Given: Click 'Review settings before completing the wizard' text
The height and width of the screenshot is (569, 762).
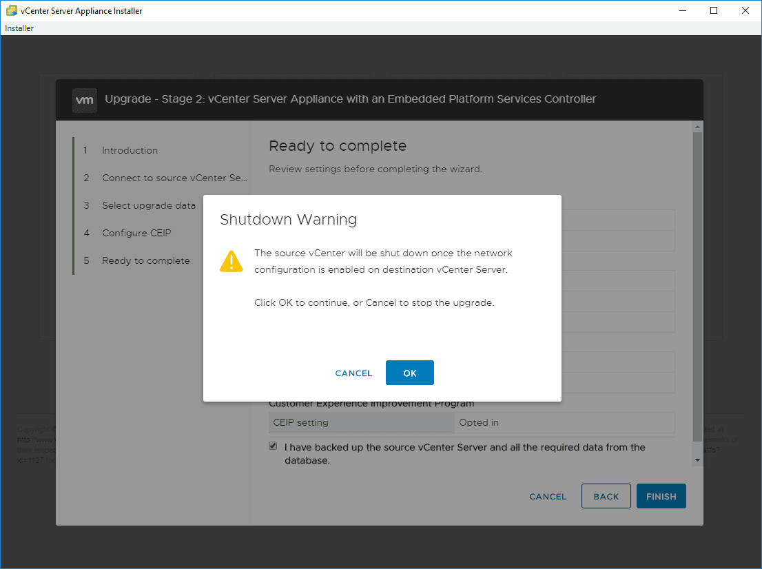Looking at the screenshot, I should pyautogui.click(x=375, y=169).
